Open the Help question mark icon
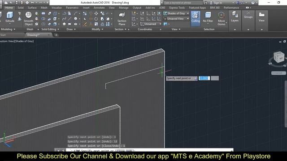The height and width of the screenshot is (161, 287). 253,3
